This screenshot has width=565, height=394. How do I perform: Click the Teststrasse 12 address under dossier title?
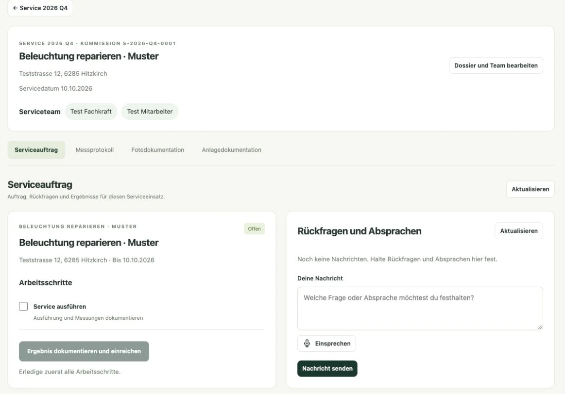click(x=63, y=73)
